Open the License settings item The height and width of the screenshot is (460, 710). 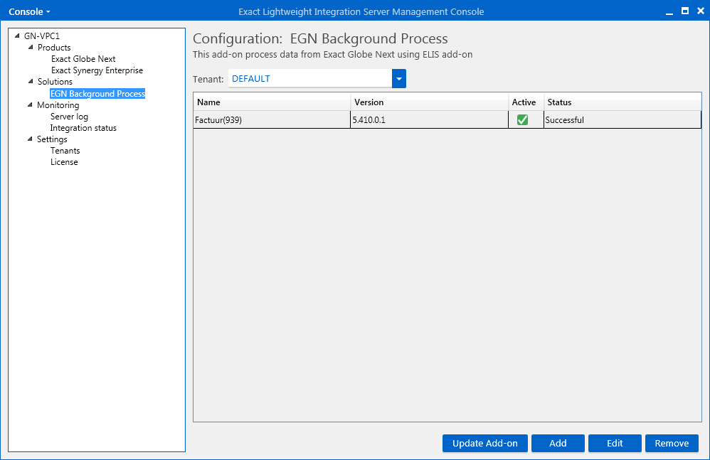point(64,162)
